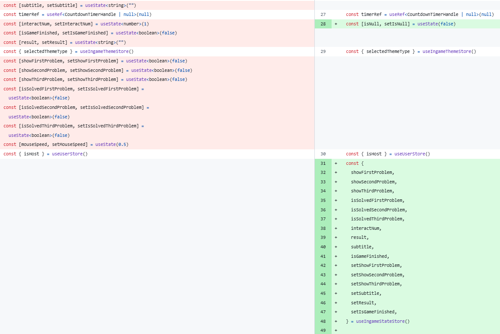Viewport: 500px width, 334px height.
Task: Click added line subtitle, on line 40
Action: point(362,247)
